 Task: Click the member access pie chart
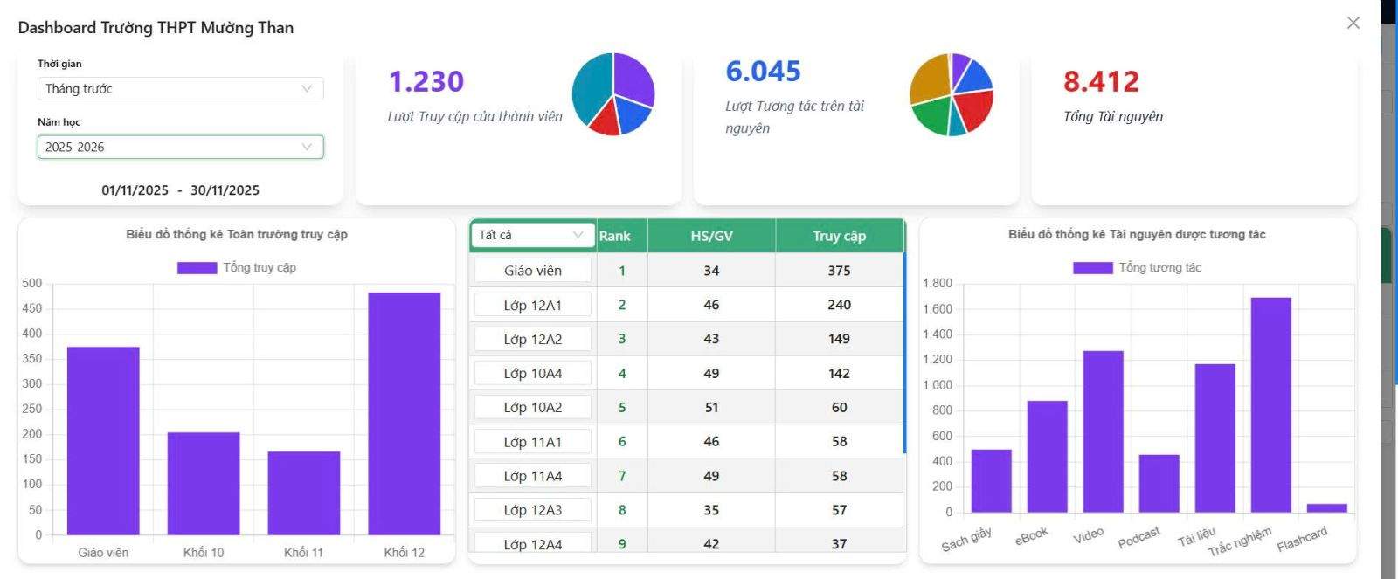tap(612, 94)
